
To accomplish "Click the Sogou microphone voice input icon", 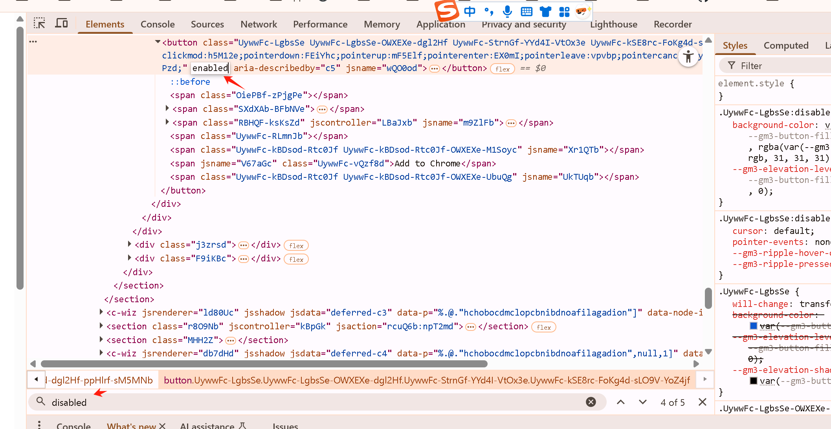I will 507,11.
